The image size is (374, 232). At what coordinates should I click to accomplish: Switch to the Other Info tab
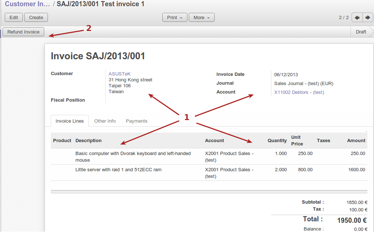coord(105,121)
